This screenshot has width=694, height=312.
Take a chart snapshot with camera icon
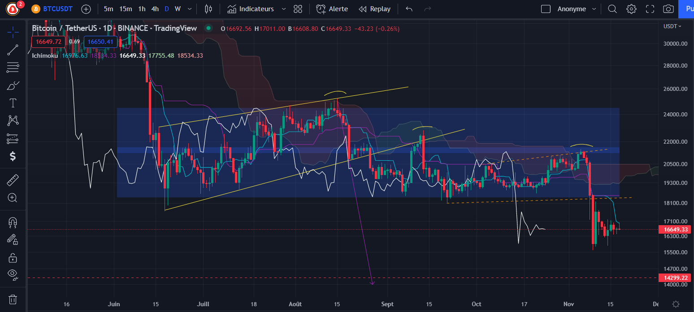[x=668, y=9]
